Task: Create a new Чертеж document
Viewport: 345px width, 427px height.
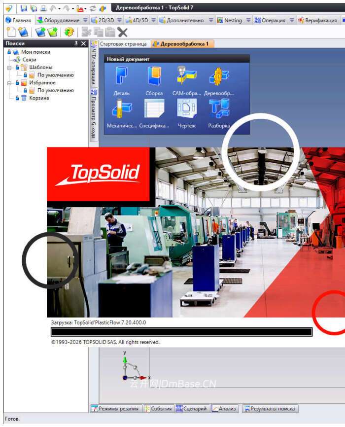Action: click(186, 113)
